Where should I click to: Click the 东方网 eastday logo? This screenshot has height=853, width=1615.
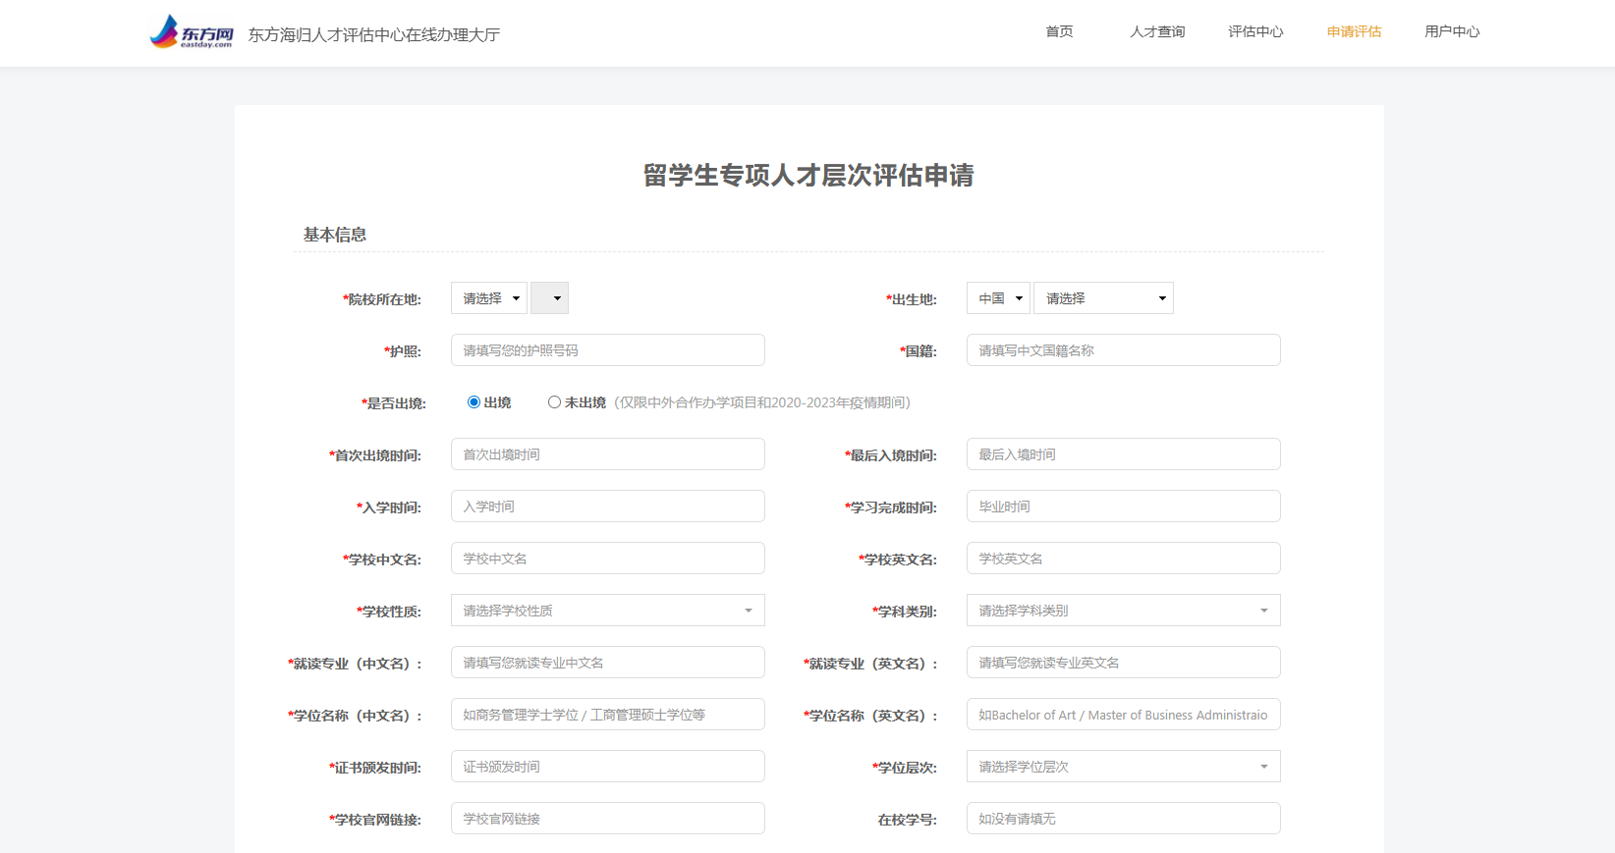point(192,32)
